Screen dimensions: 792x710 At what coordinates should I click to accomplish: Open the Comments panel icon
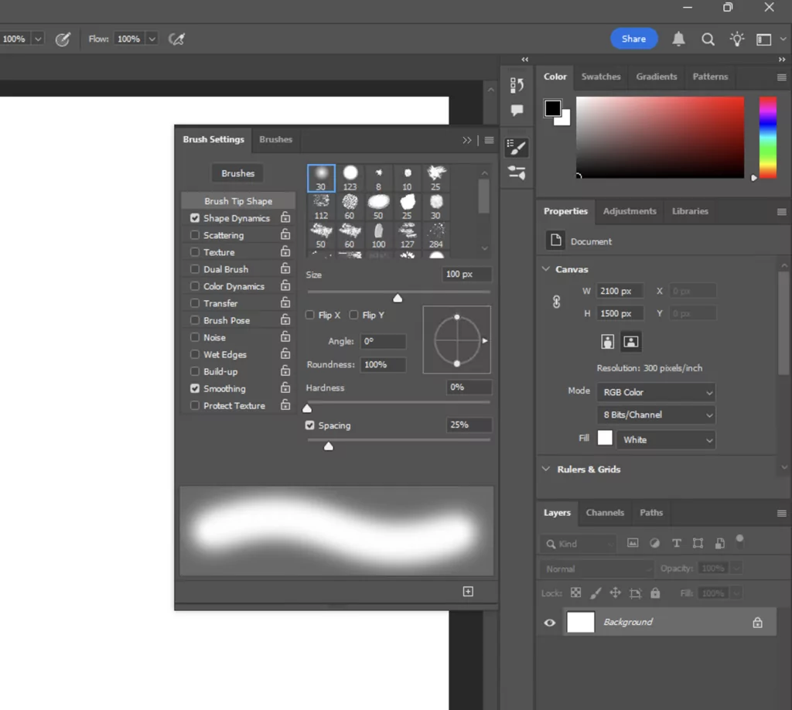(x=517, y=111)
